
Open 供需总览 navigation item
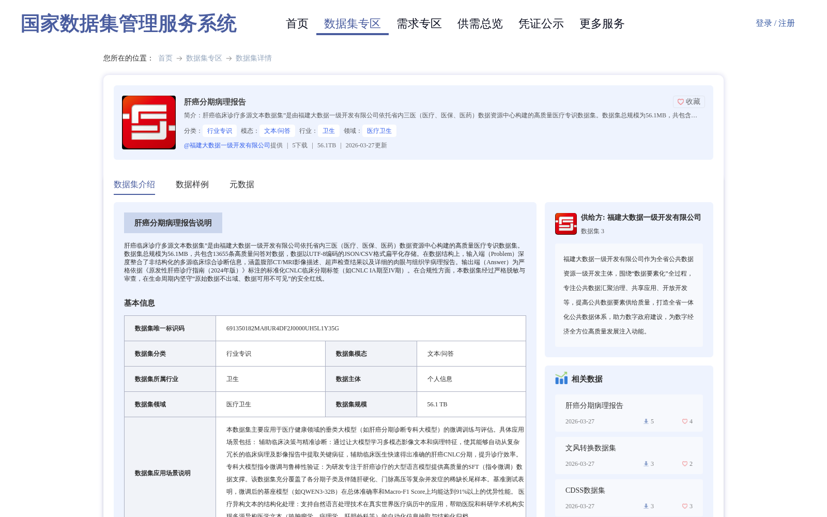(480, 24)
